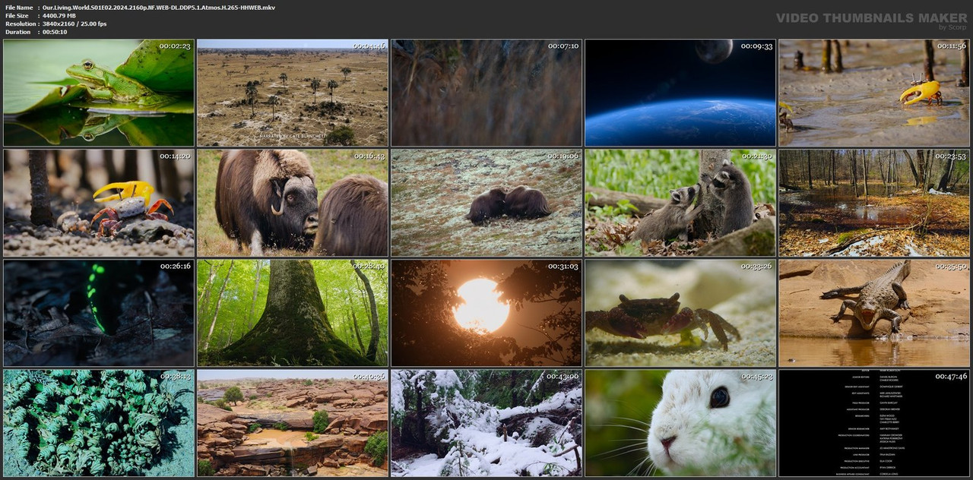Image resolution: width=973 pixels, height=480 pixels.
Task: Click the file name 'Our.Living.World.S01E02...mkv' text
Action: coord(159,8)
